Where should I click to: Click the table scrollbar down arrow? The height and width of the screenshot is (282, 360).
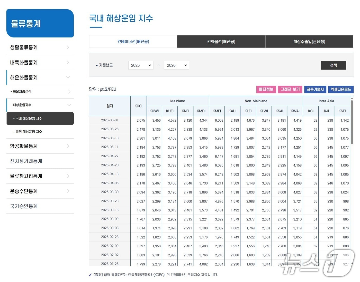(352, 264)
